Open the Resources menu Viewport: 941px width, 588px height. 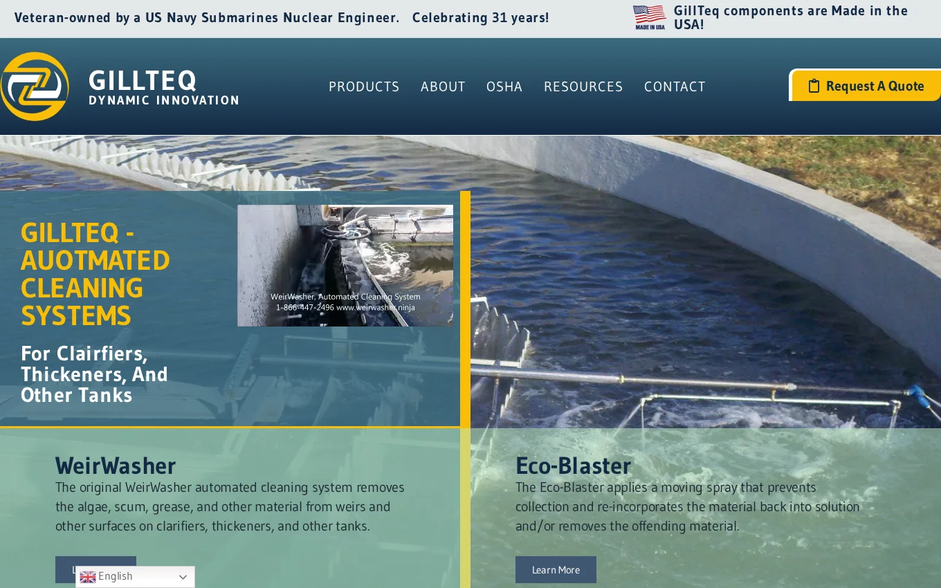click(583, 86)
